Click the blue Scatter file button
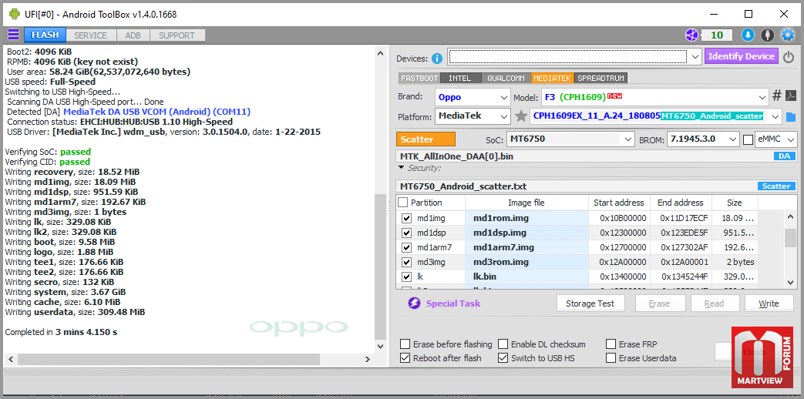804x399 pixels. pos(776,186)
